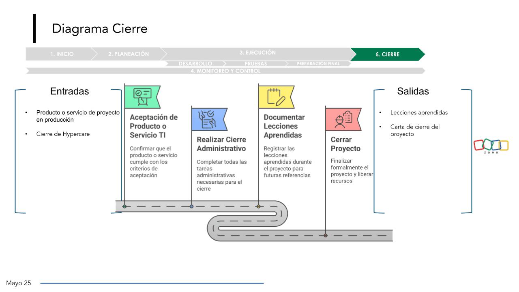Screen dimensions: 519x292
Task: Select the 5. CIERRE phase arrow
Action: [387, 54]
